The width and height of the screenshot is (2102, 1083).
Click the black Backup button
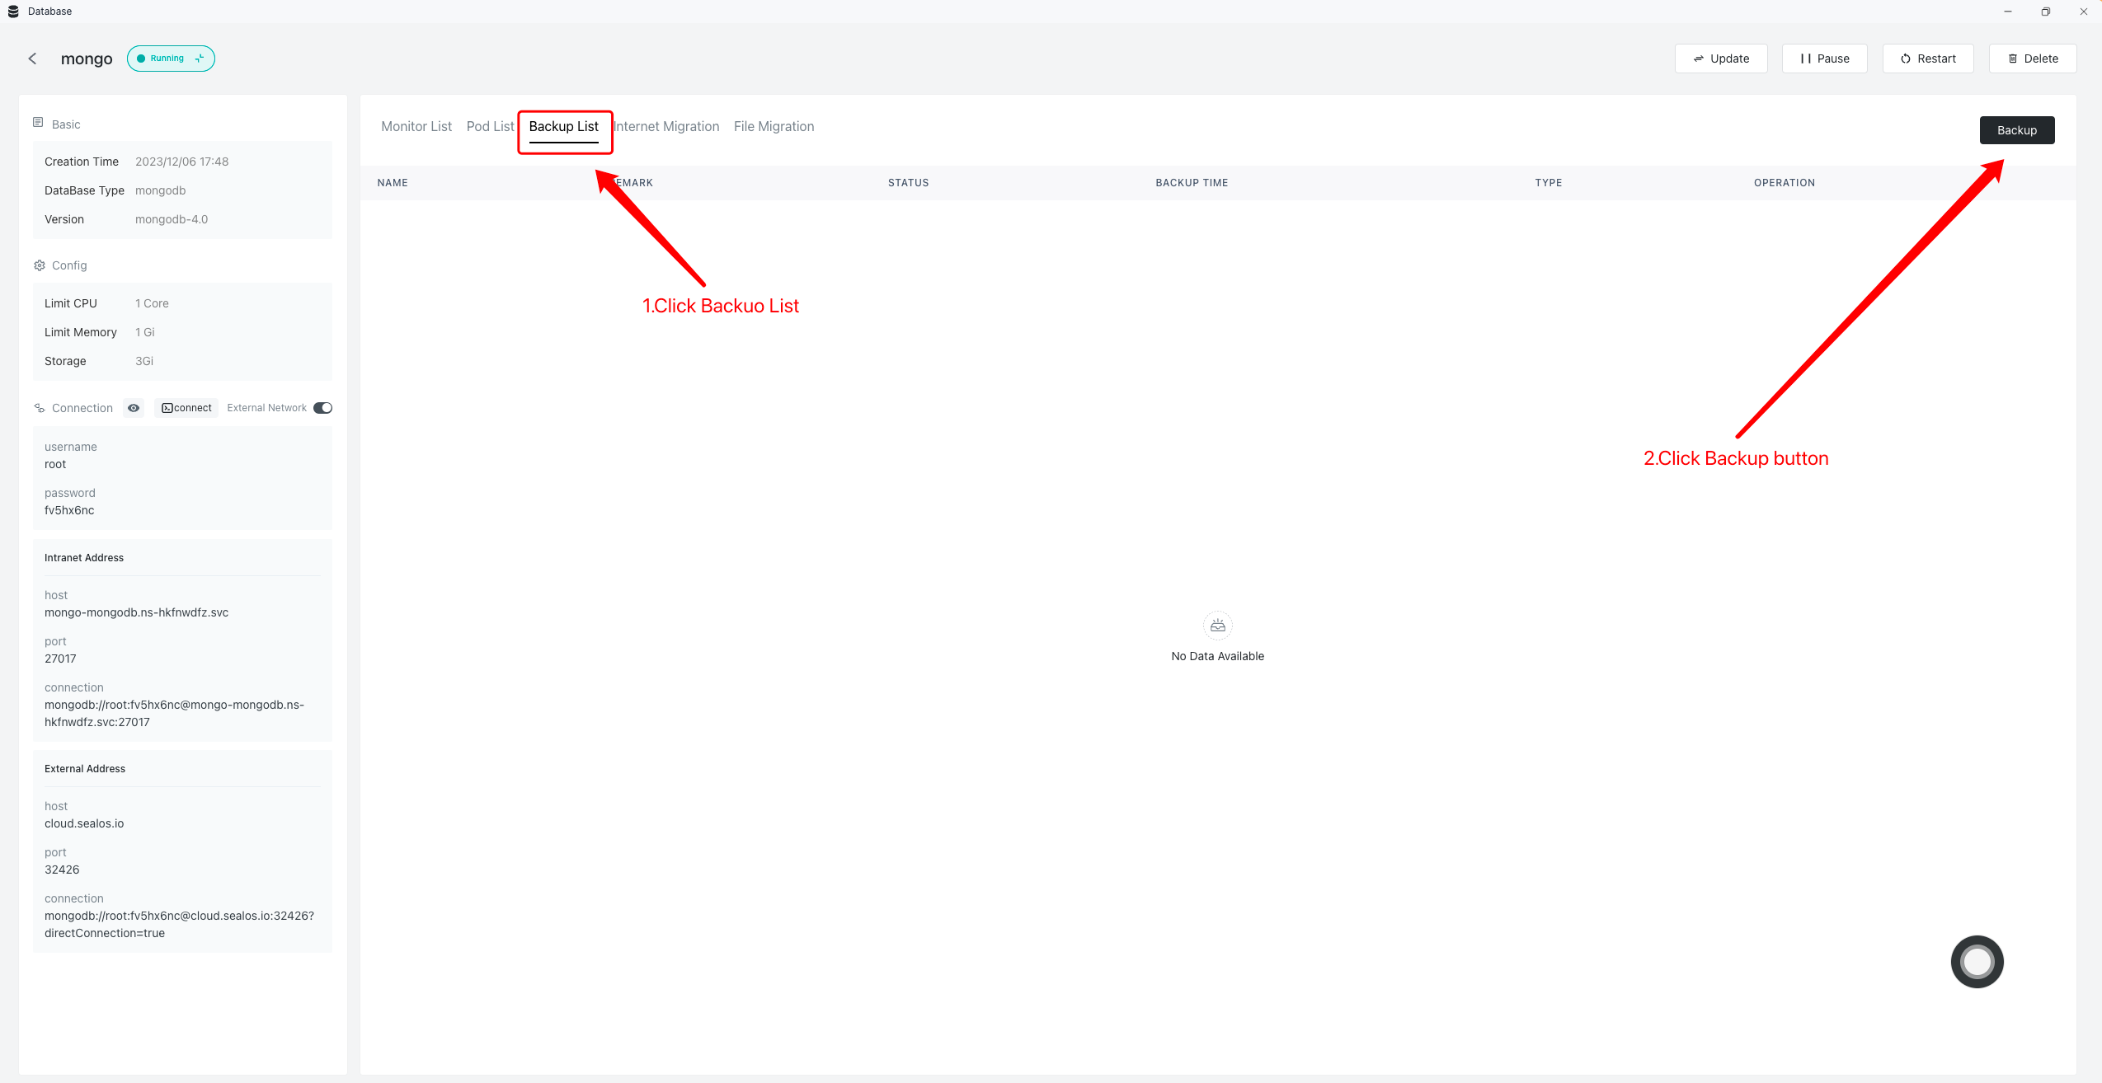point(2017,130)
